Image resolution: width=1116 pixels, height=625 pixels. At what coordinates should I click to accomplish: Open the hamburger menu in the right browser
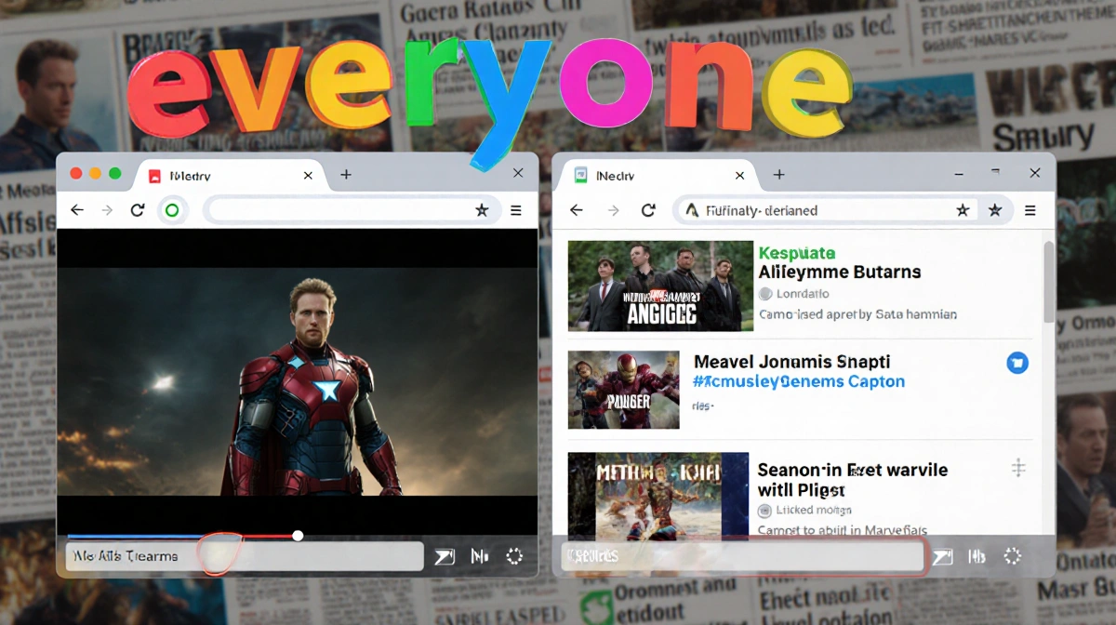(x=1028, y=210)
